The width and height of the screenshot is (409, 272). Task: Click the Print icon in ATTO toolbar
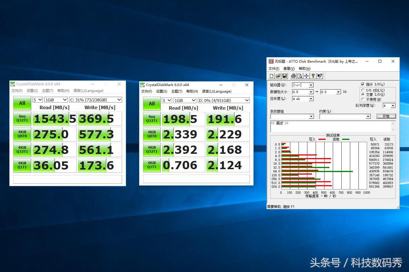[x=293, y=75]
